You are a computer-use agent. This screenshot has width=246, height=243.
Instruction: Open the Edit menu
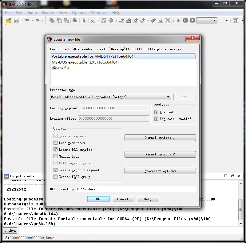click(19, 13)
